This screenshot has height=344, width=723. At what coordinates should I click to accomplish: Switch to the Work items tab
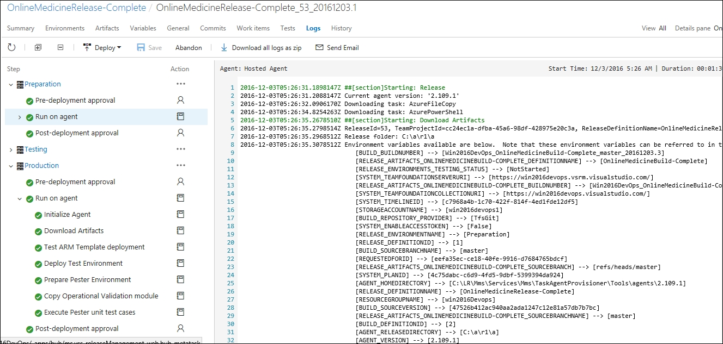click(x=253, y=28)
